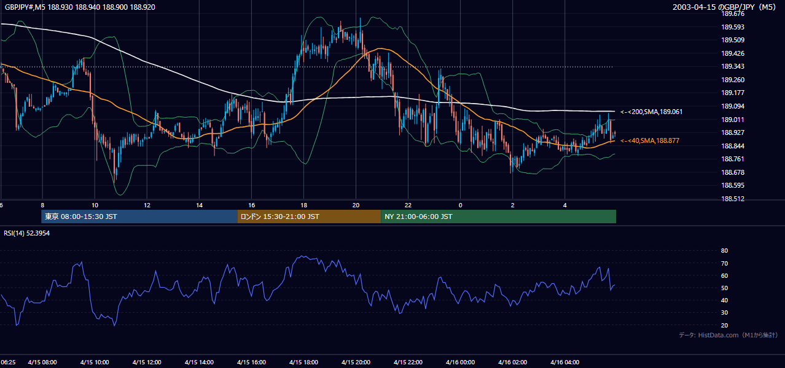Click the 4/15 12:00 date label
Image resolution: width=785 pixels, height=368 pixels.
[x=146, y=362]
